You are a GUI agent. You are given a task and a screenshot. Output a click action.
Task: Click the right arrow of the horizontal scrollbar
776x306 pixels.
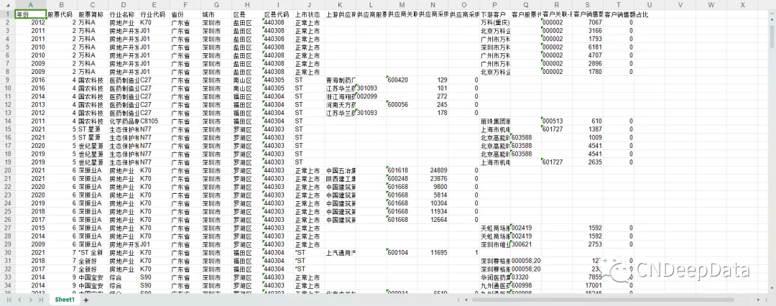click(759, 300)
